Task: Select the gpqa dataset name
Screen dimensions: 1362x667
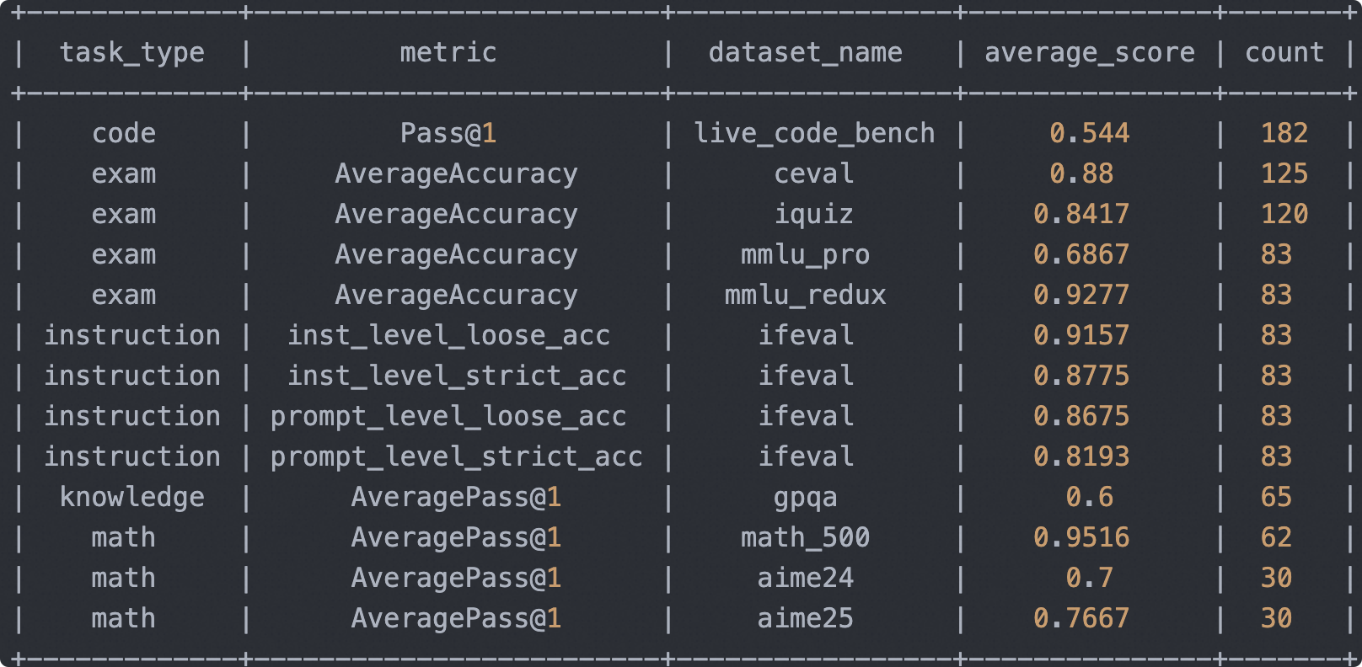Action: tap(805, 498)
